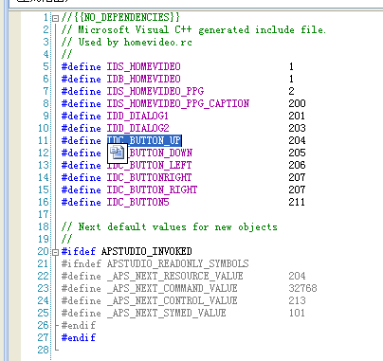Click the IDS_HOMEVIDEO_PPG_CAPTION identifier
This screenshot has width=383, height=361.
(x=178, y=103)
